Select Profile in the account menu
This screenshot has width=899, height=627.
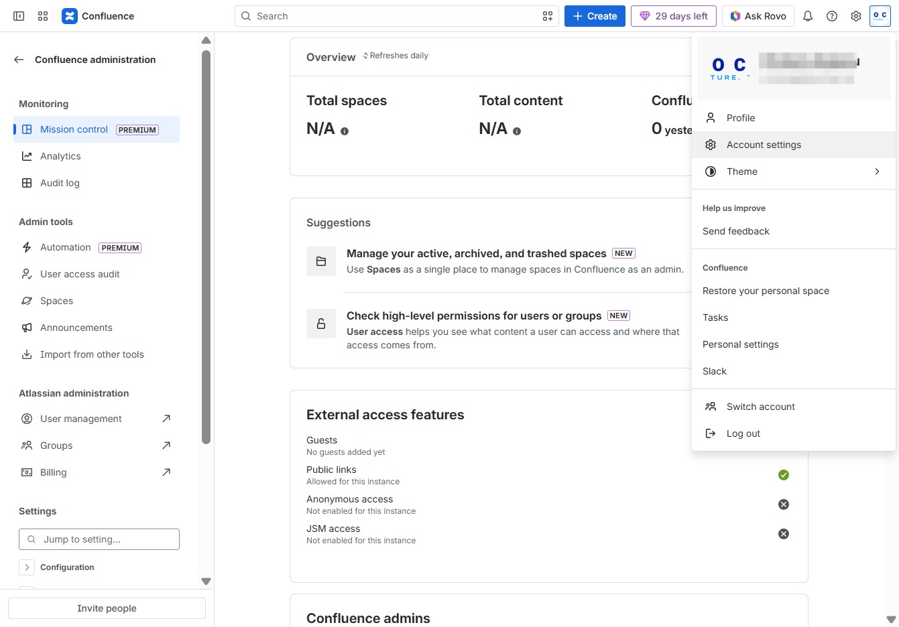pos(794,118)
